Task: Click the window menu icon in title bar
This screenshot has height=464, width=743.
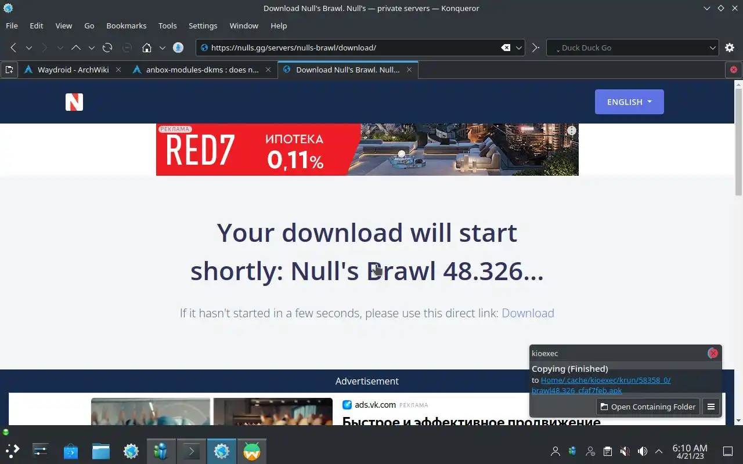Action: pyautogui.click(x=8, y=8)
